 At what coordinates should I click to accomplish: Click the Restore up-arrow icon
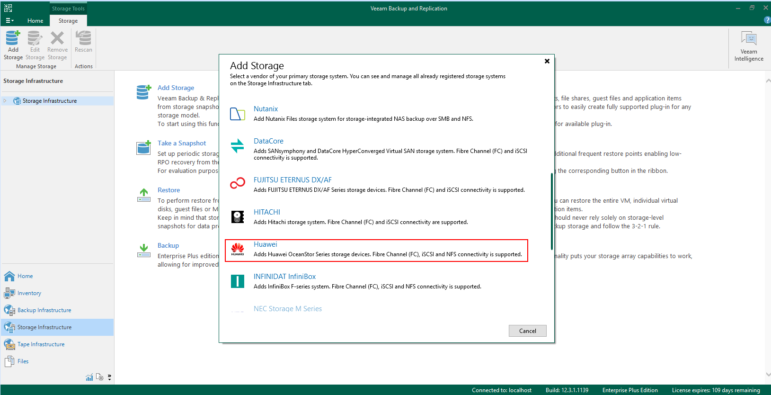143,195
